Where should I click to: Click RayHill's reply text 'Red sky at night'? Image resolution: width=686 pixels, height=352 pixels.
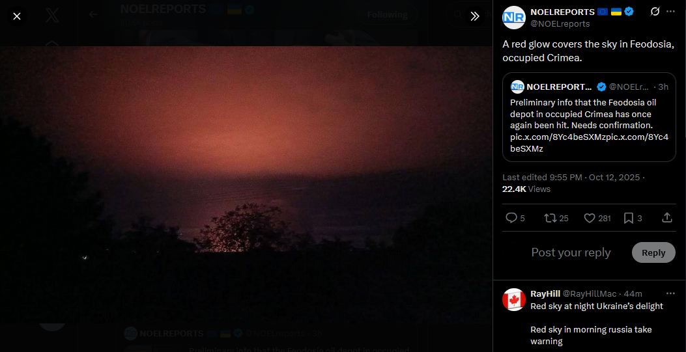[x=564, y=306]
